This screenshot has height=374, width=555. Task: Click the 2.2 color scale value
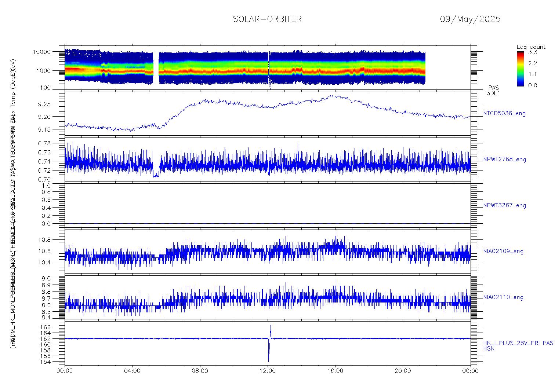532,63
